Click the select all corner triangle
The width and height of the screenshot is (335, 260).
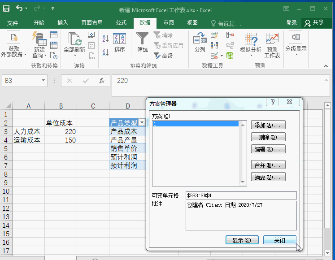pyautogui.click(x=8, y=106)
